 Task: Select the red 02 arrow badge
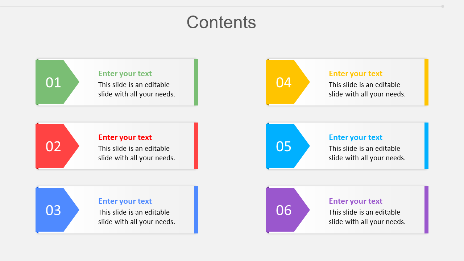(54, 146)
